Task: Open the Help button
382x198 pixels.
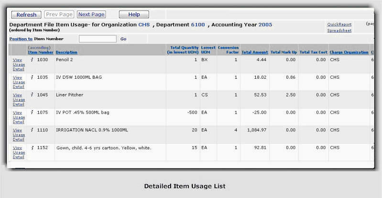Action: (134, 15)
